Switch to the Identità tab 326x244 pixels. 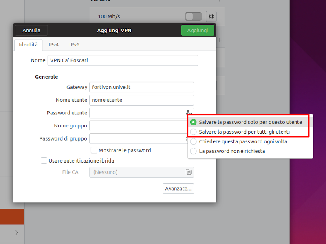click(28, 45)
